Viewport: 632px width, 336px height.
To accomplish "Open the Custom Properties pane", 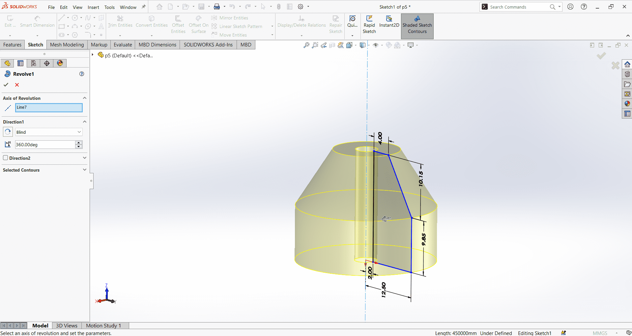I will coord(627,114).
